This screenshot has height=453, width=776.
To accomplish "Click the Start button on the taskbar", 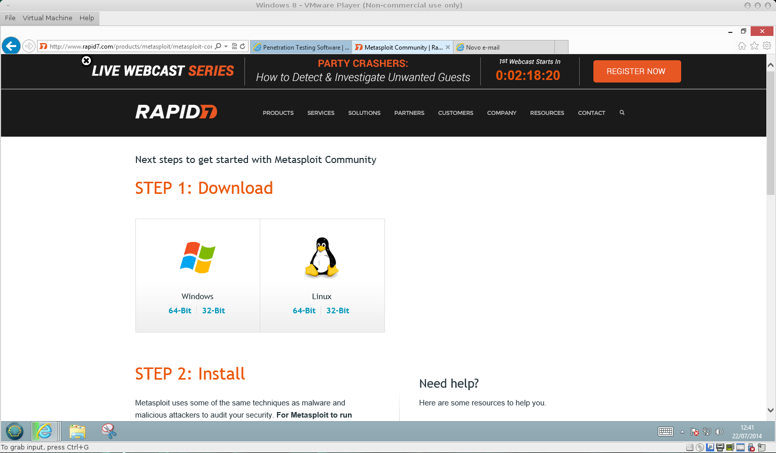I will 15,431.
